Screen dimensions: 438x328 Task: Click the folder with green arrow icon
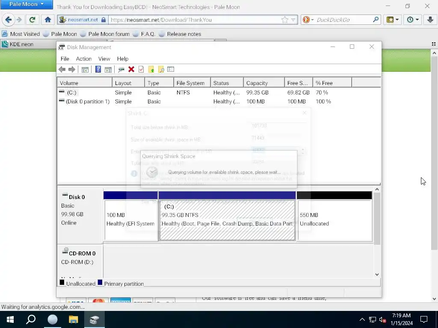tap(151, 70)
